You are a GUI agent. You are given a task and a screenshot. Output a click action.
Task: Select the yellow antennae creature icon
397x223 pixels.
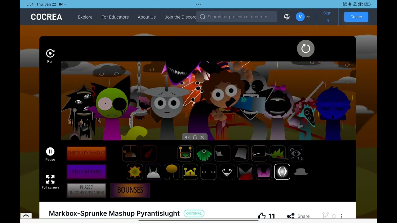[x=190, y=172]
